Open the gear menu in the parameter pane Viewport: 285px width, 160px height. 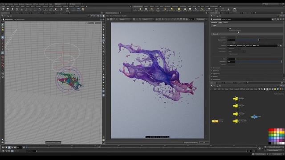(273, 19)
